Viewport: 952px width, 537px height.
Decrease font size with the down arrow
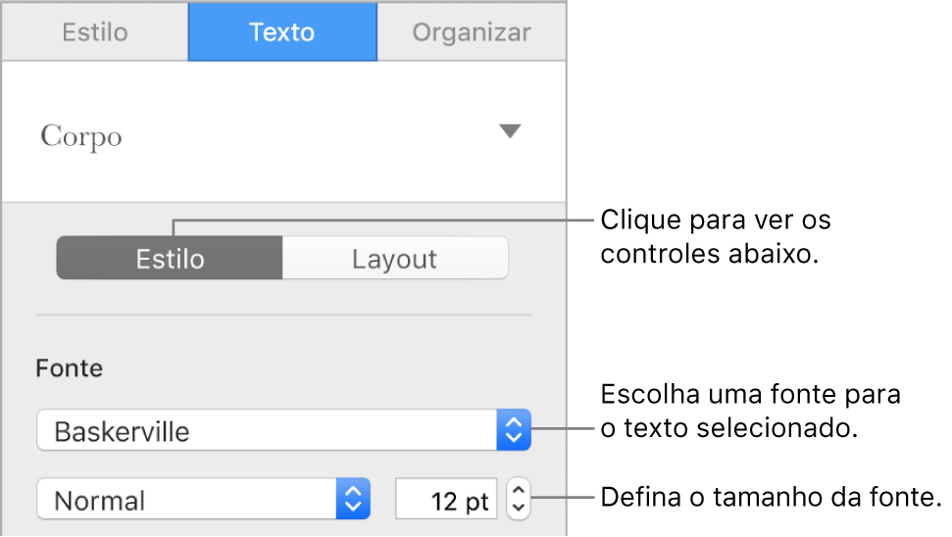[519, 510]
